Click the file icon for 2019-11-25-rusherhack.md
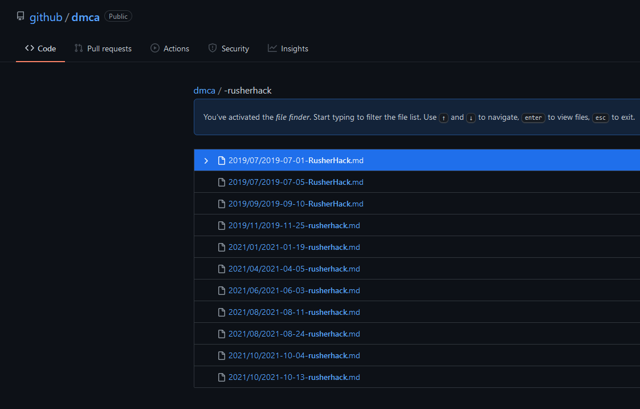 [x=222, y=225]
